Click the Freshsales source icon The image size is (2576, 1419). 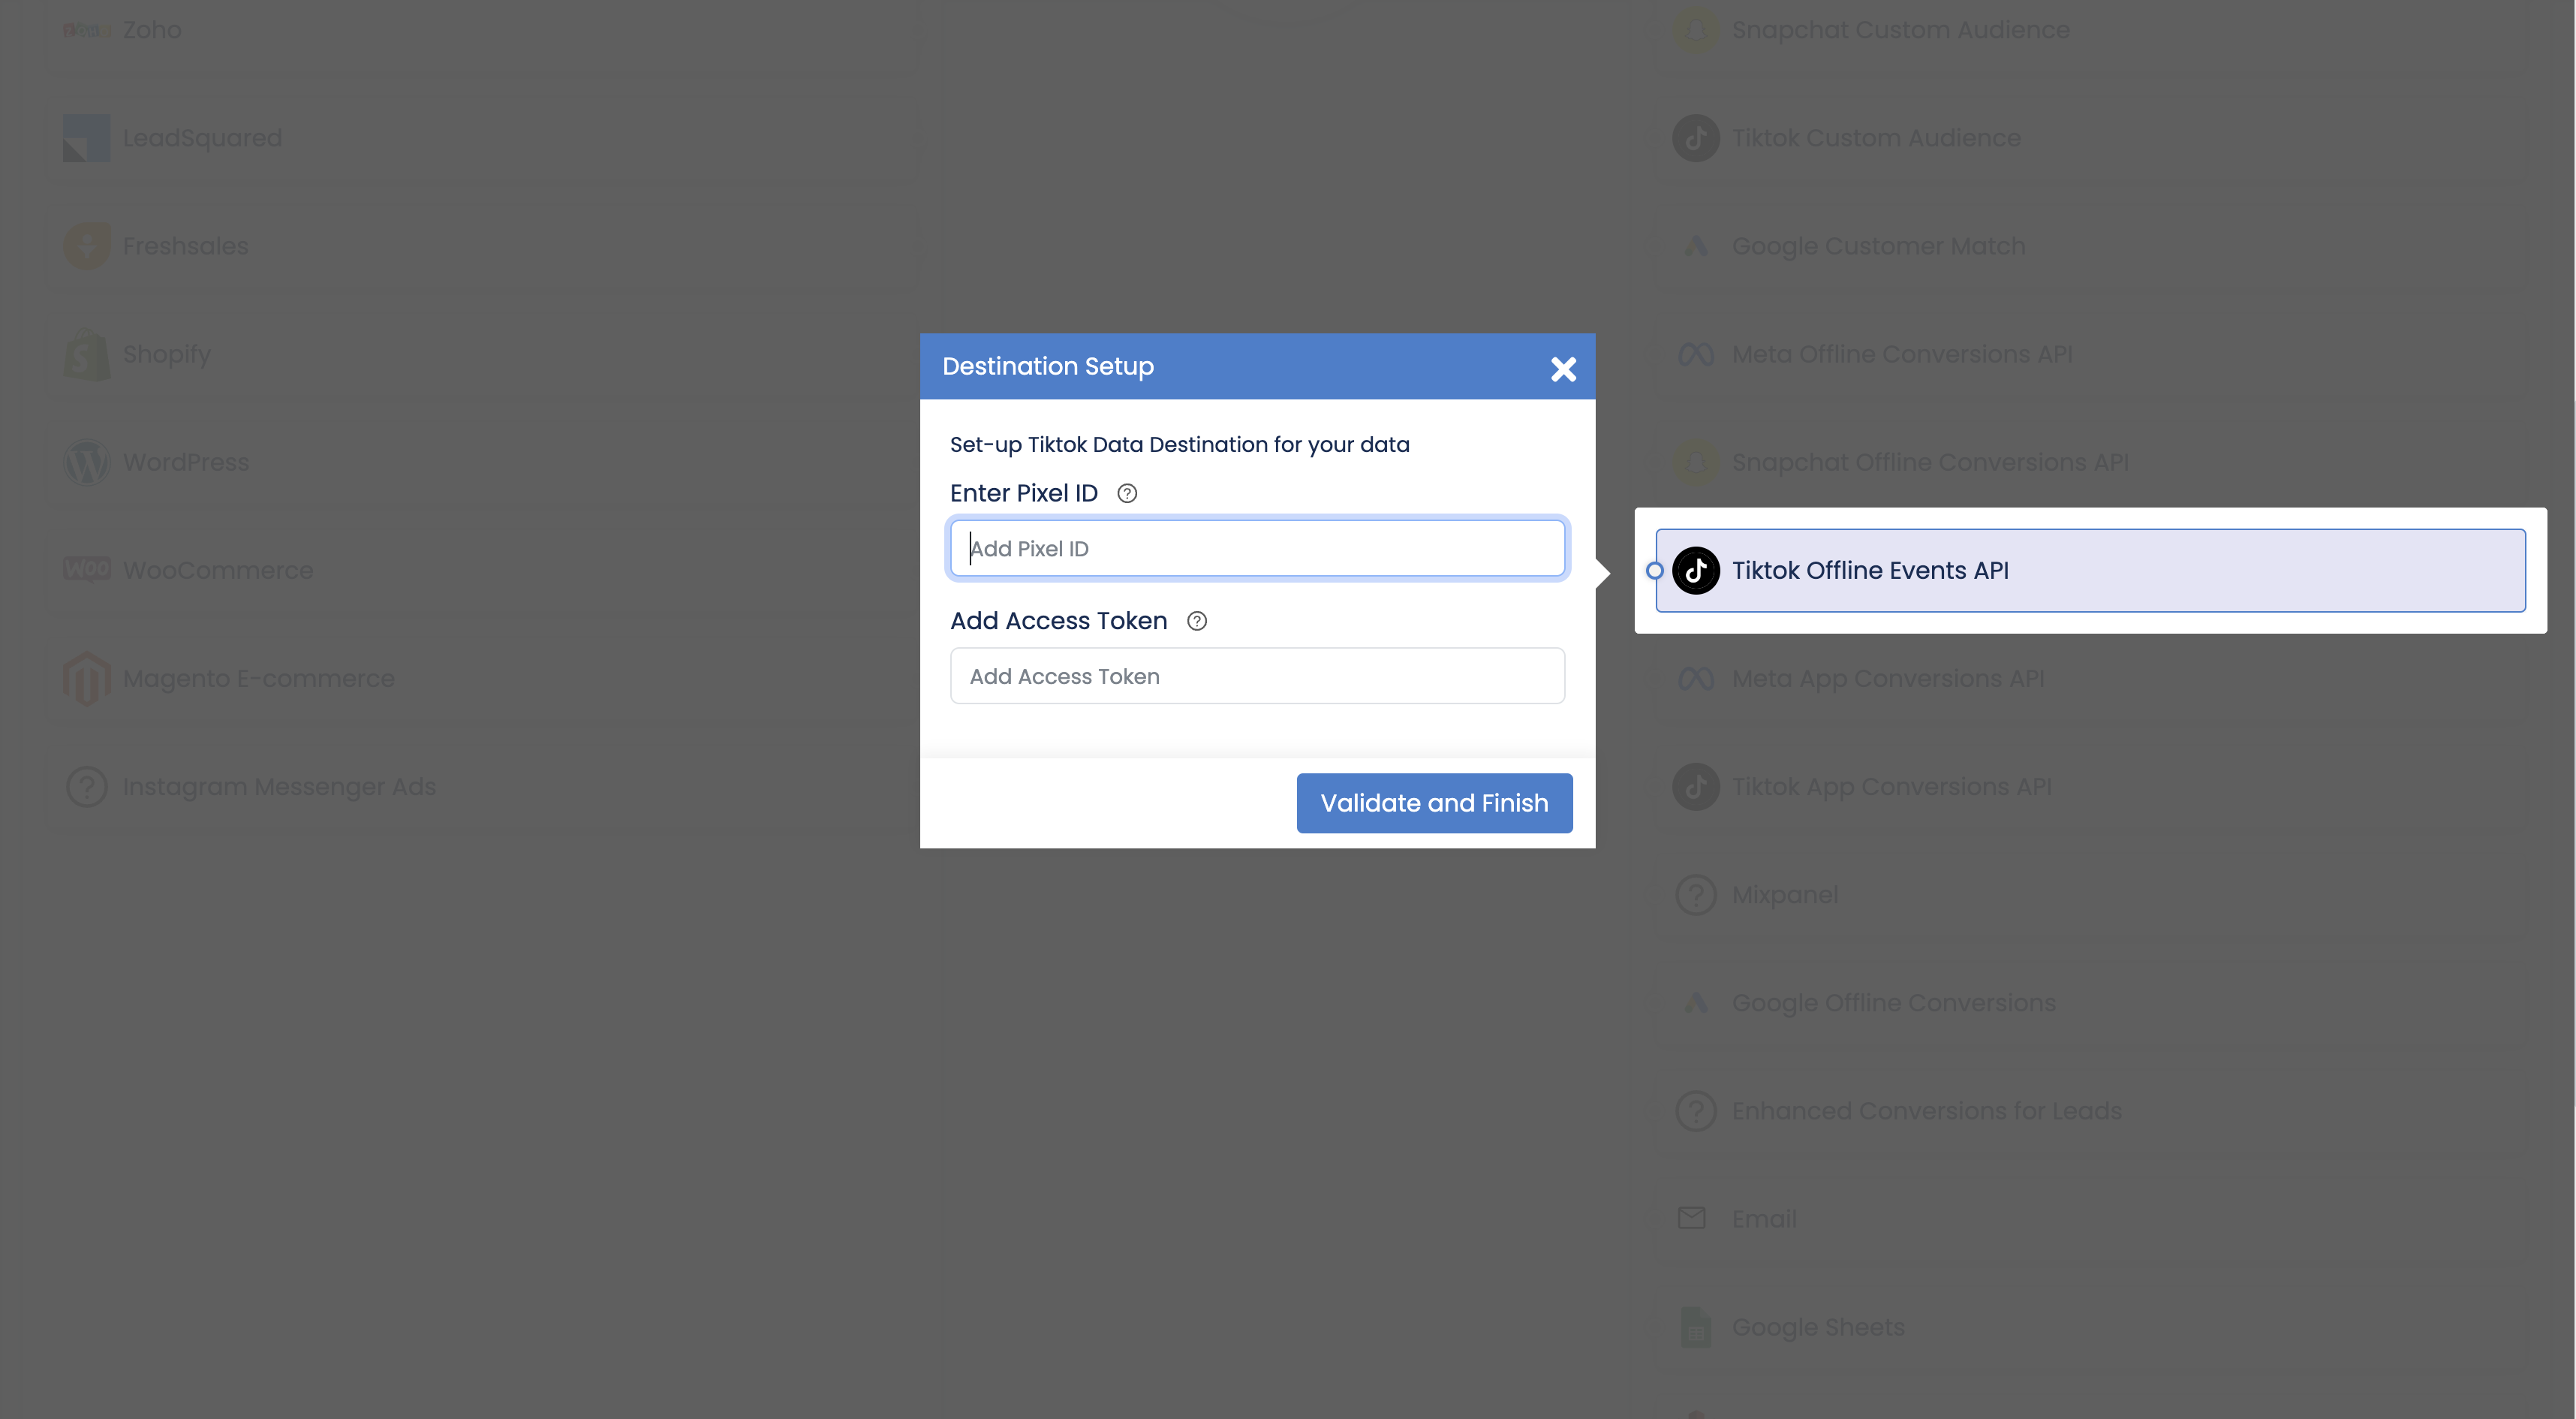tap(87, 246)
